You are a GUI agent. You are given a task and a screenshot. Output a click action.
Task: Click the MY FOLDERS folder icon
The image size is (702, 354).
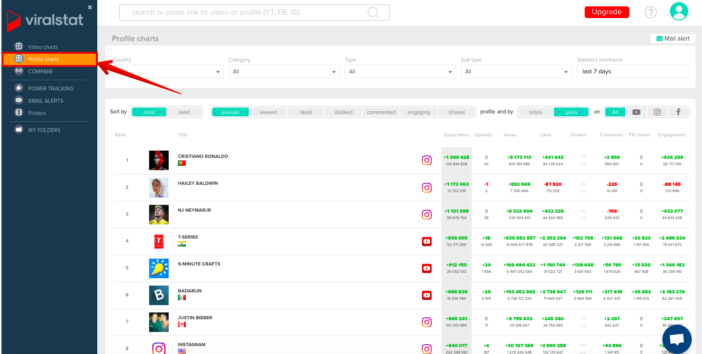(x=19, y=130)
